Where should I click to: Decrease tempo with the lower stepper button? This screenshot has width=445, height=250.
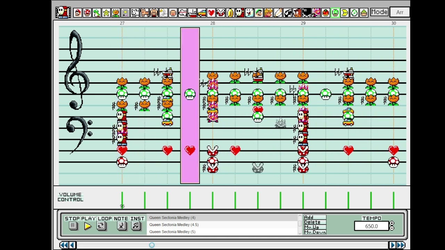[392, 228]
